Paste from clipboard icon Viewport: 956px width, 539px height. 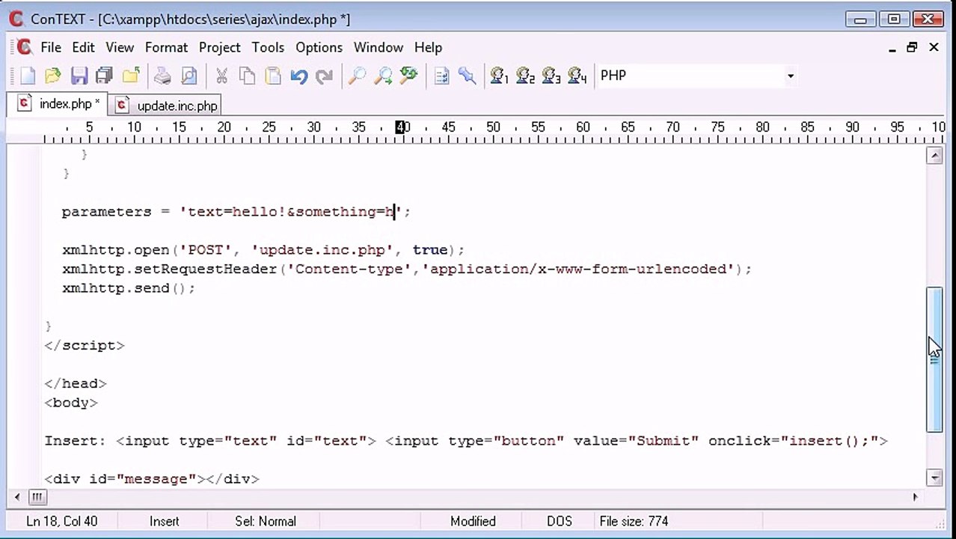click(x=273, y=76)
